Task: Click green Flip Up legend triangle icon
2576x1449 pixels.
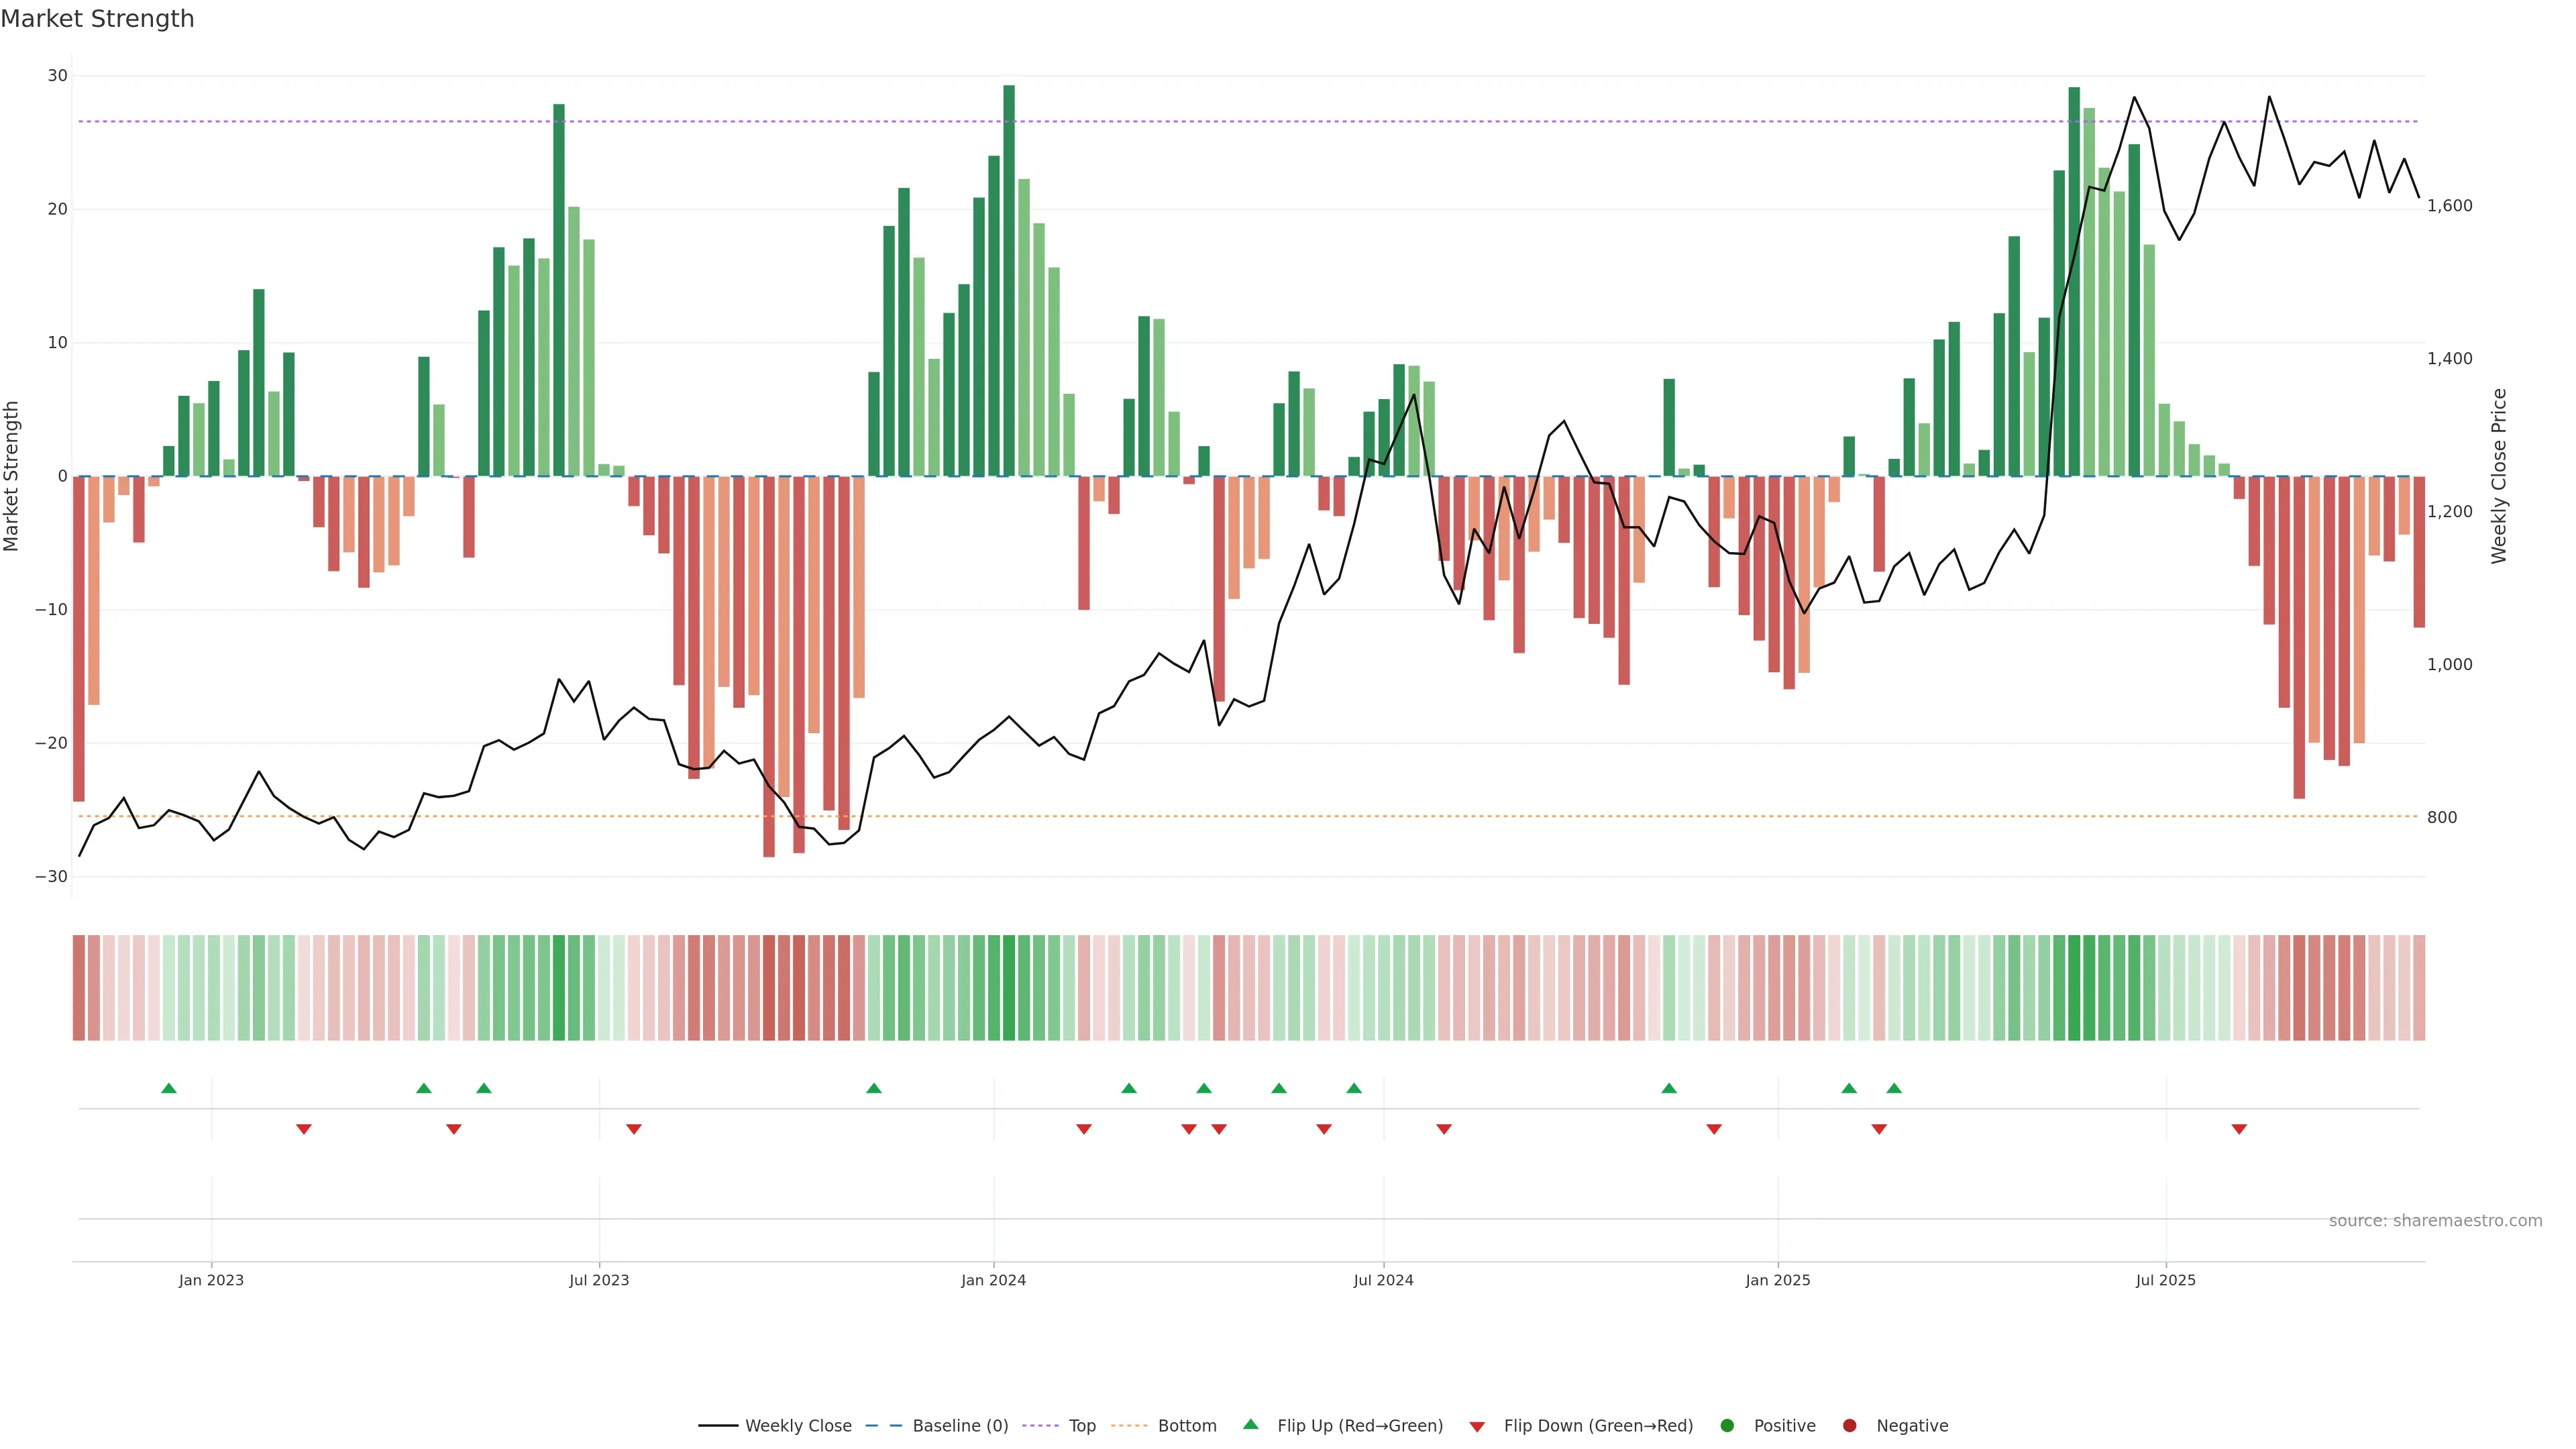Action: click(x=1250, y=1425)
